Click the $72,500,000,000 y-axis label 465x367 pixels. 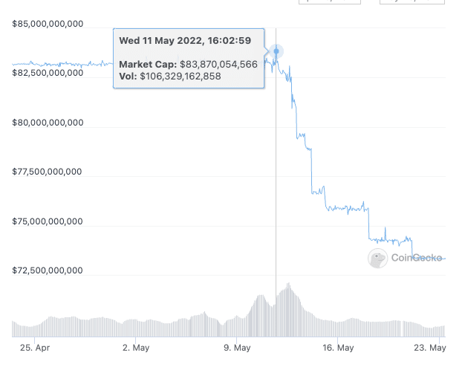48,271
